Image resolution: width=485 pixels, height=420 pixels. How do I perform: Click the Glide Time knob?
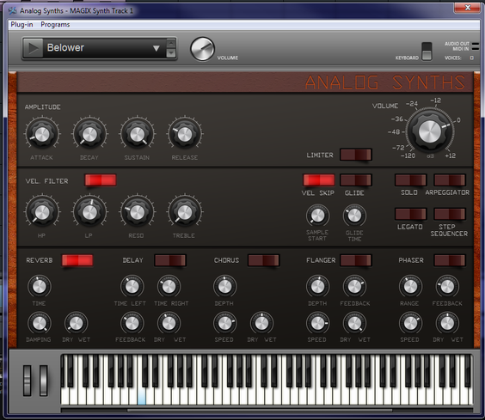354,216
